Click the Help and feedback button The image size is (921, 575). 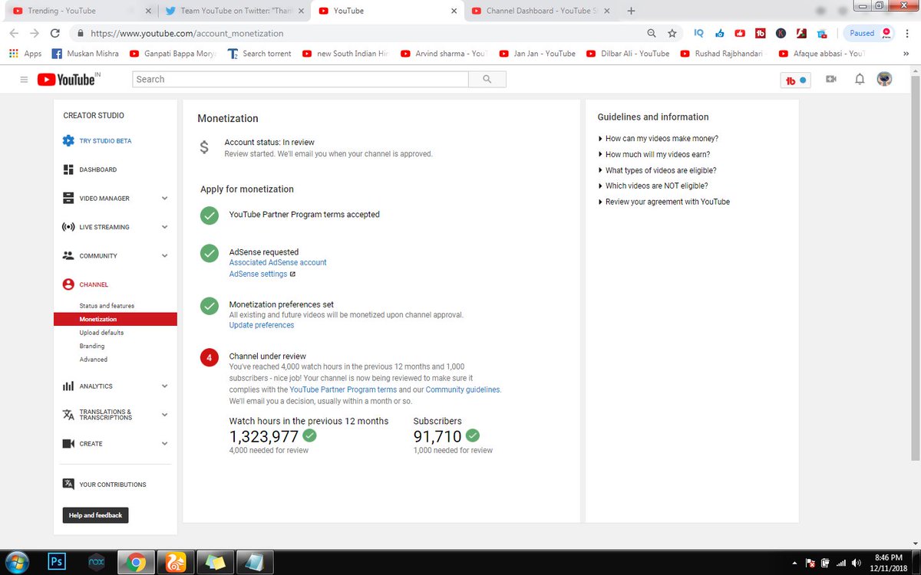(x=95, y=515)
